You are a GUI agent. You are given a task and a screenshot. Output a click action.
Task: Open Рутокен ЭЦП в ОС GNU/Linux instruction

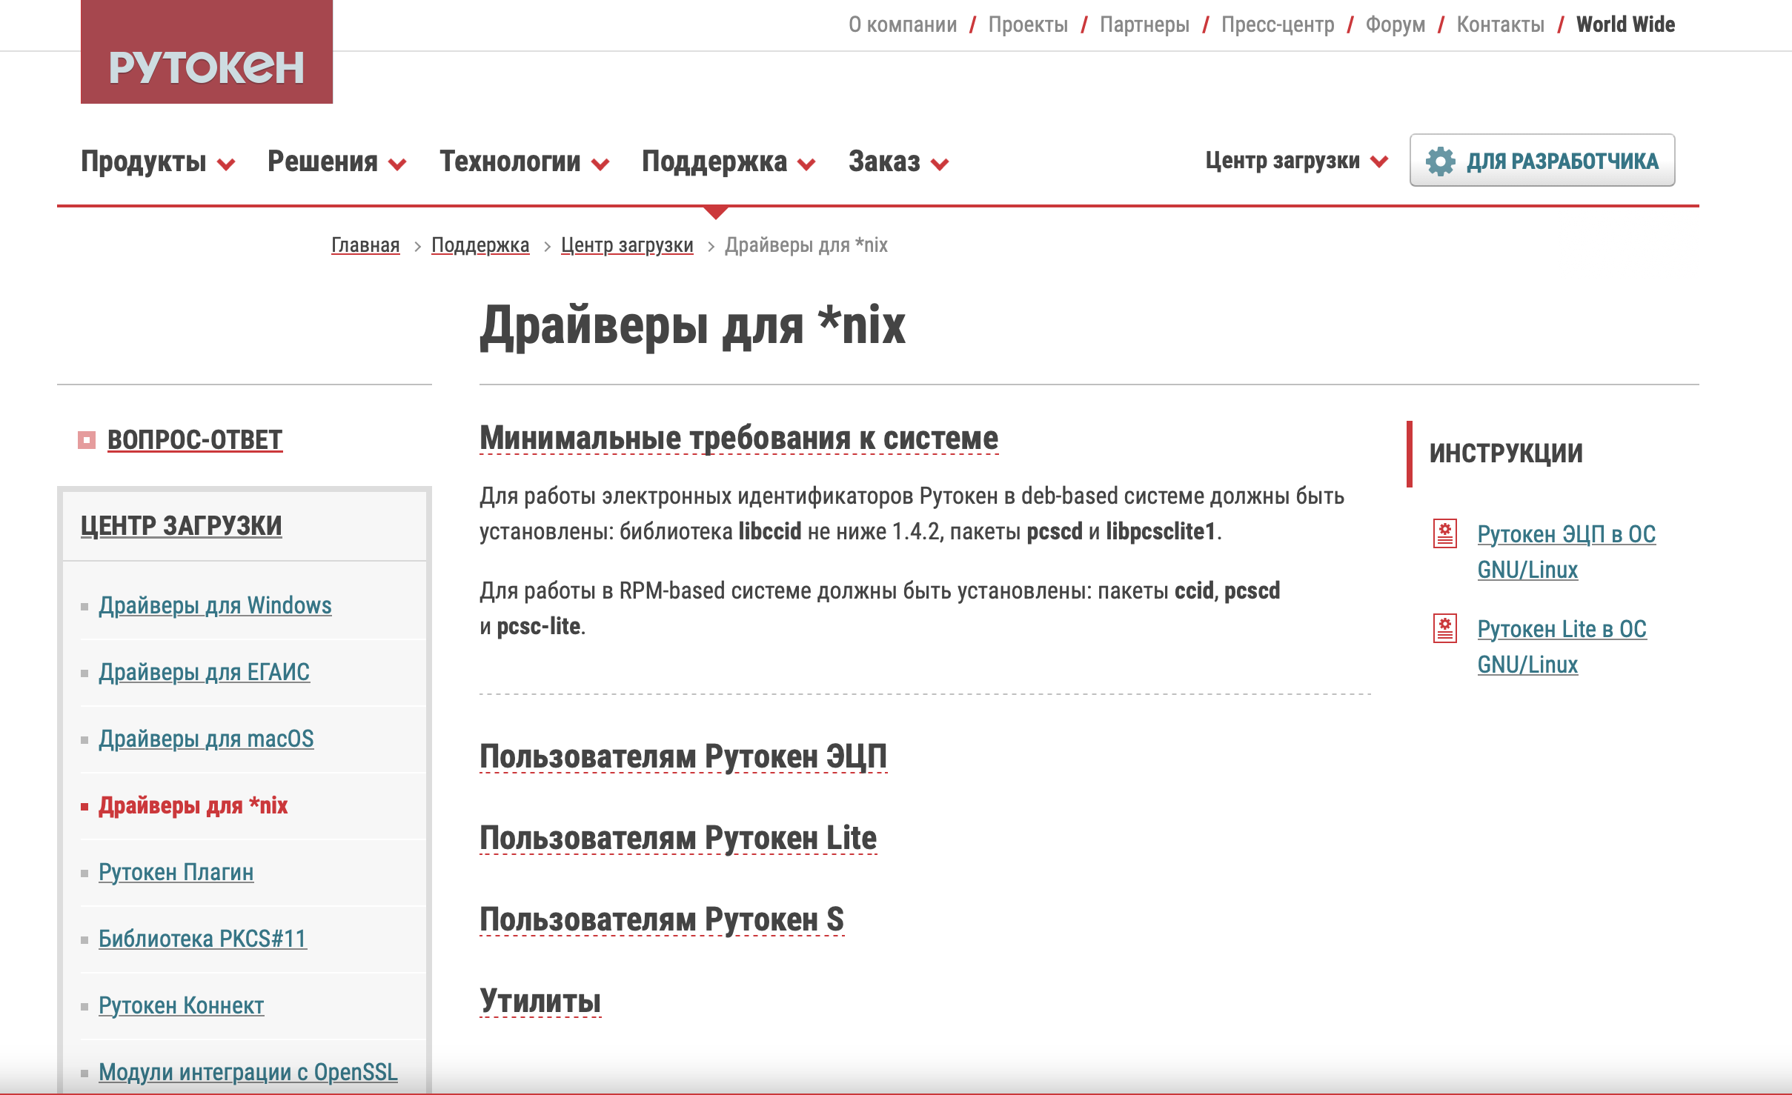[x=1566, y=552]
